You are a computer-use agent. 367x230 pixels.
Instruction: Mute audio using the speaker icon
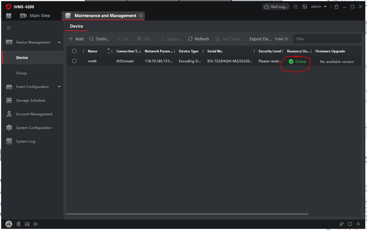36,224
